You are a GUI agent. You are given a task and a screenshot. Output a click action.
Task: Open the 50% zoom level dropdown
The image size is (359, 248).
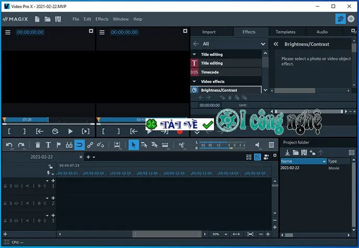pos(226,234)
